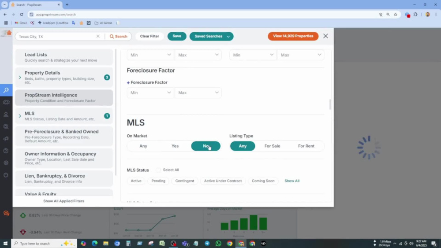Toggle the Contingent MLS status chip

coord(184,181)
